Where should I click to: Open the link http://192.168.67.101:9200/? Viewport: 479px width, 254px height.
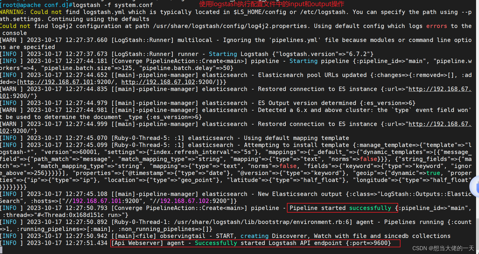(x=67, y=82)
